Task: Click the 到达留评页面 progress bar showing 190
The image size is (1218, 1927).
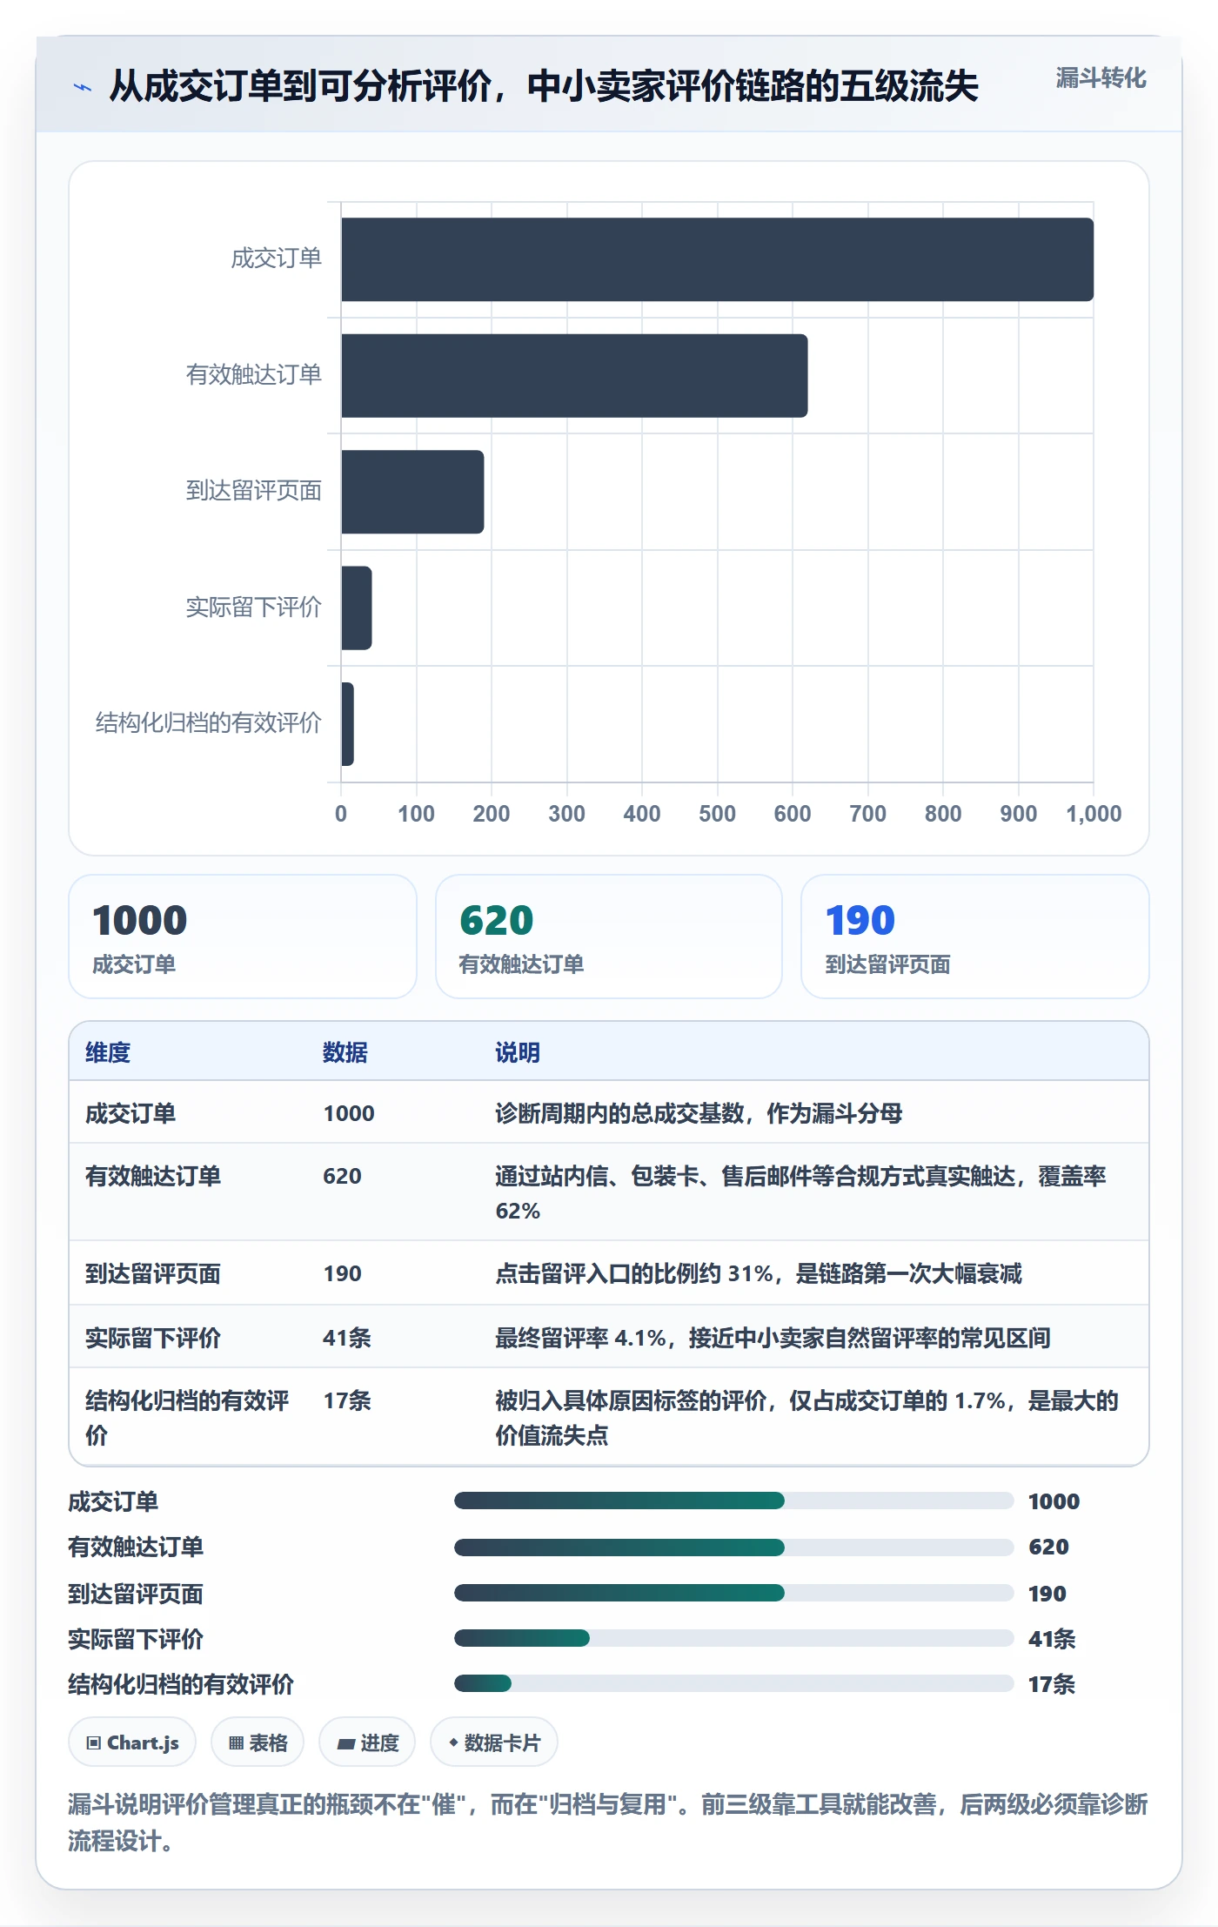Action: [733, 1593]
